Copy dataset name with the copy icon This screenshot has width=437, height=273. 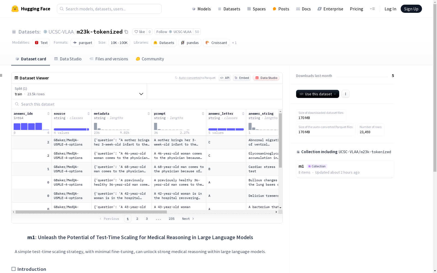[x=126, y=32]
